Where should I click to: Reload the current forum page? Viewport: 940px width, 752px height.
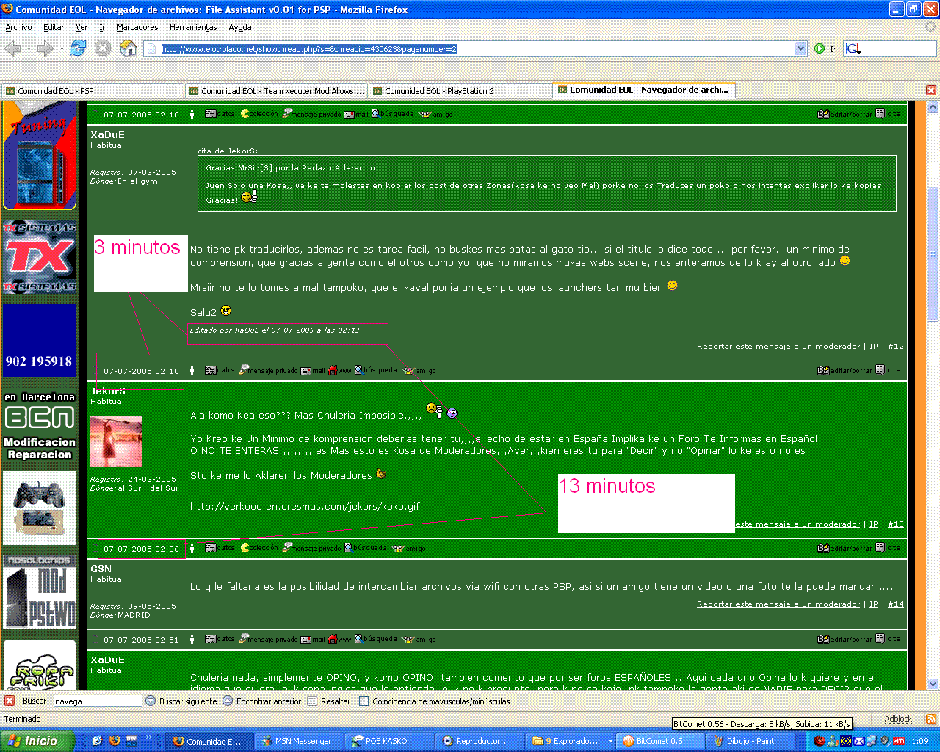pyautogui.click(x=78, y=48)
